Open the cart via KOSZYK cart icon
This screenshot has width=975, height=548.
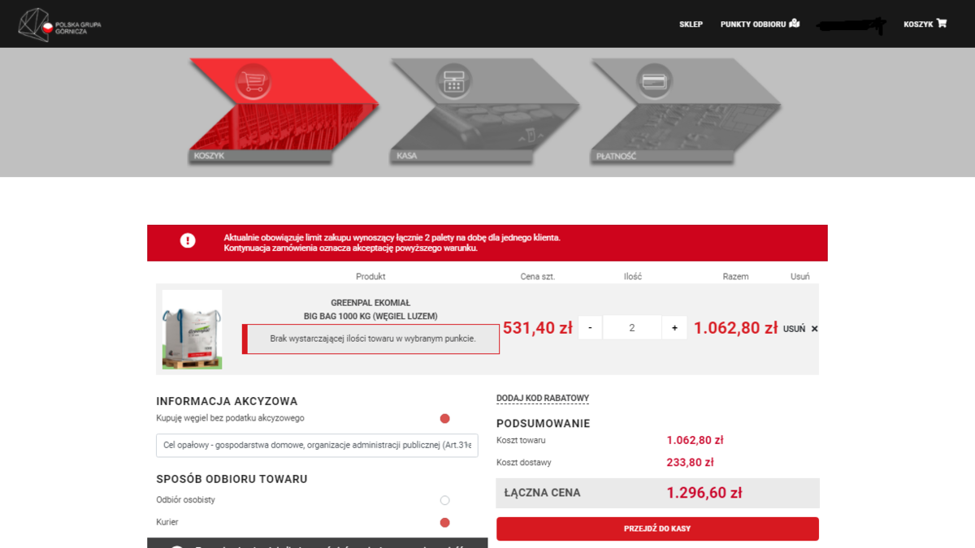[x=940, y=24]
